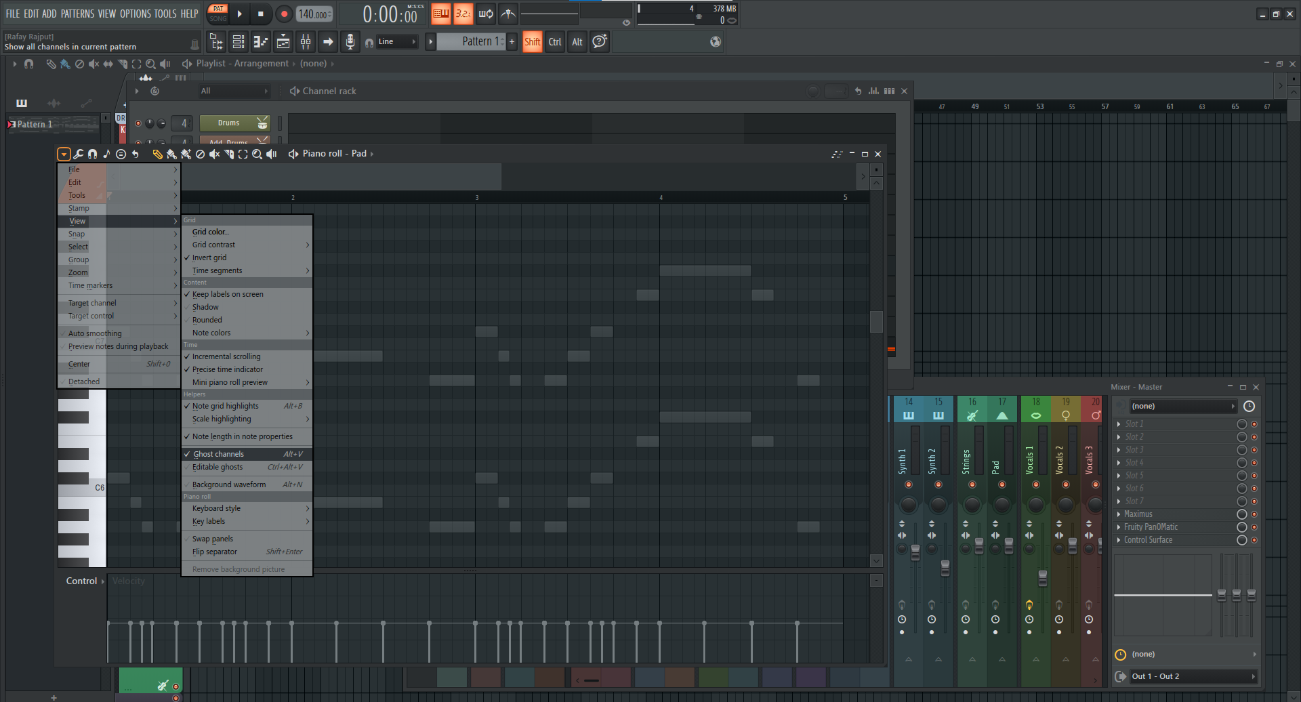Viewport: 1301px width, 702px height.
Task: Toggle Invert grid in View menu
Action: click(x=209, y=257)
